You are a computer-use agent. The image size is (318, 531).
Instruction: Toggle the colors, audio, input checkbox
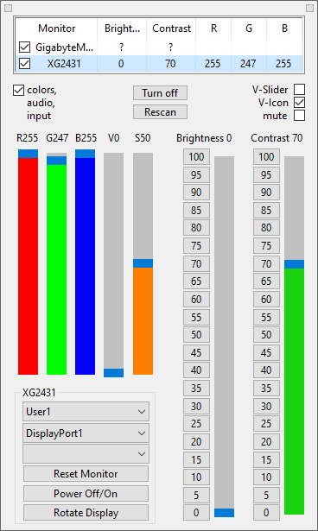point(18,90)
